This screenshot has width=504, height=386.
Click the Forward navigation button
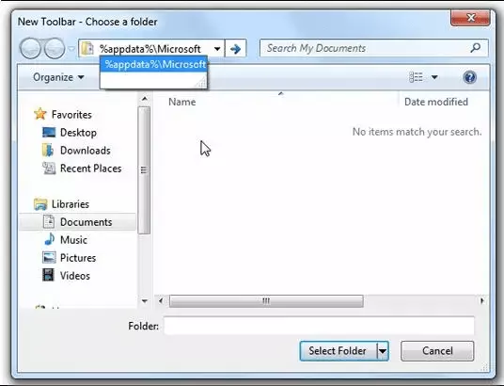point(55,48)
